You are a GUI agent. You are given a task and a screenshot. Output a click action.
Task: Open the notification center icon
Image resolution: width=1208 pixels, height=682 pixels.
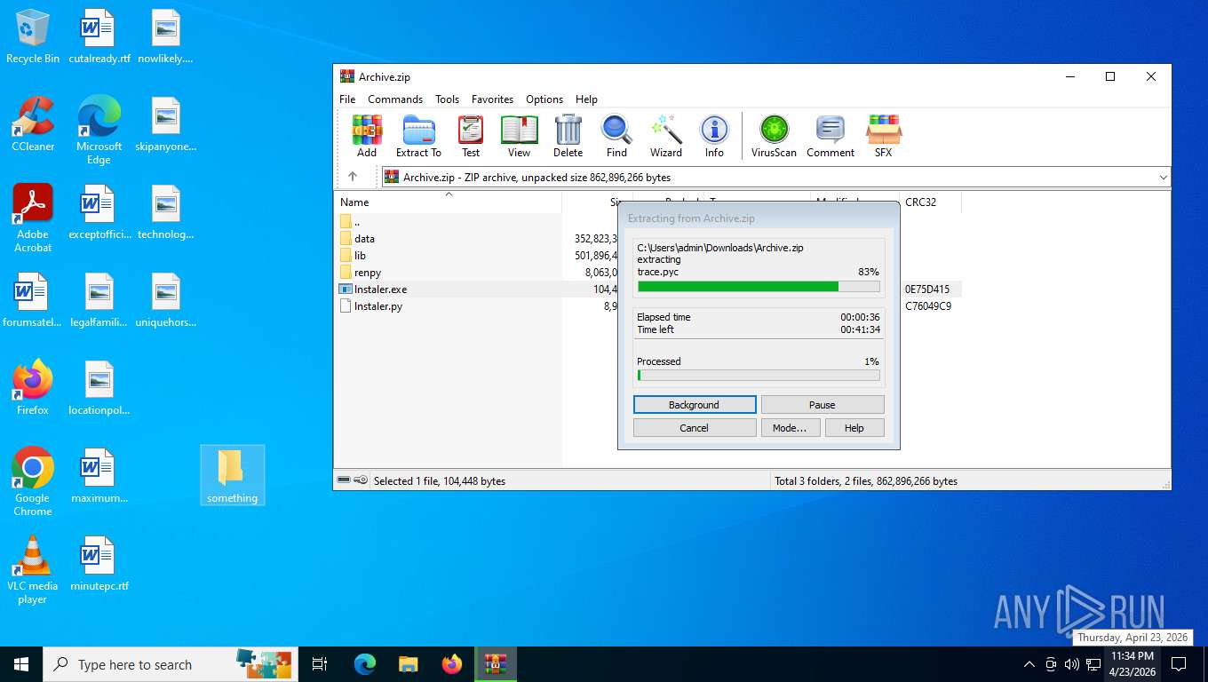point(1179,664)
